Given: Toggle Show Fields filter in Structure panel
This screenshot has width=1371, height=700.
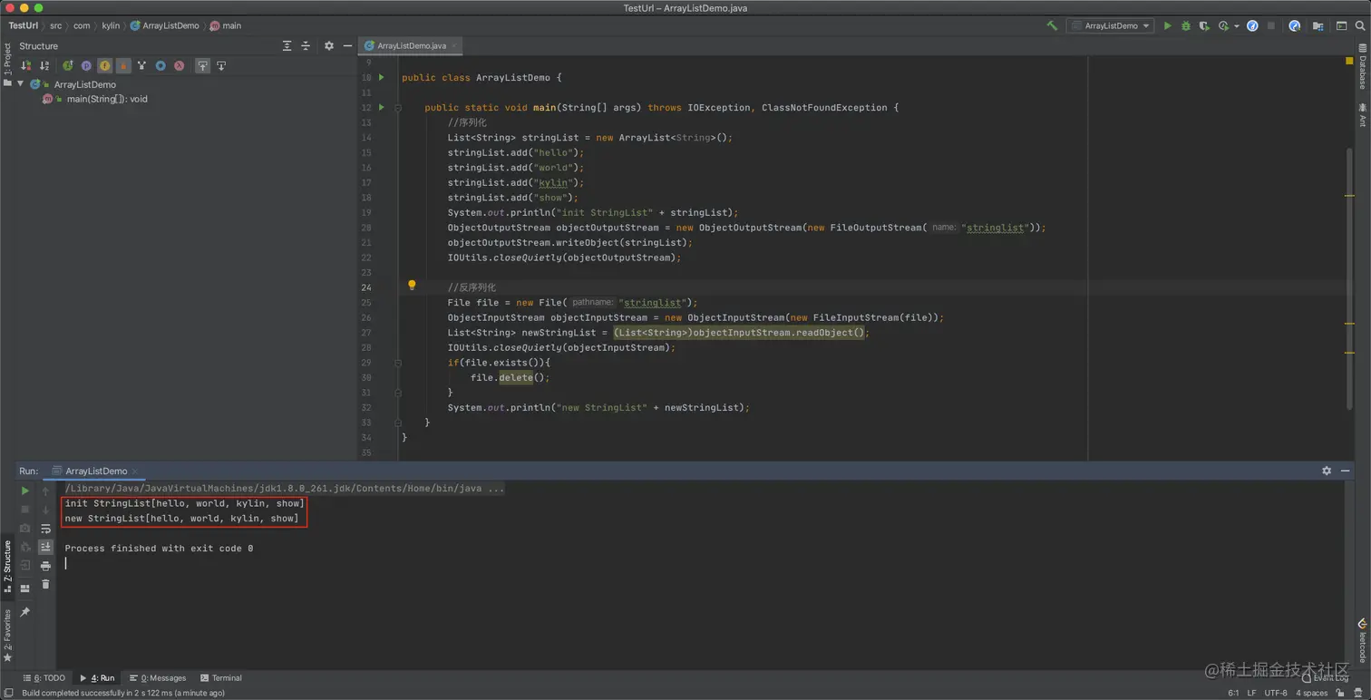Looking at the screenshot, I should pos(105,66).
